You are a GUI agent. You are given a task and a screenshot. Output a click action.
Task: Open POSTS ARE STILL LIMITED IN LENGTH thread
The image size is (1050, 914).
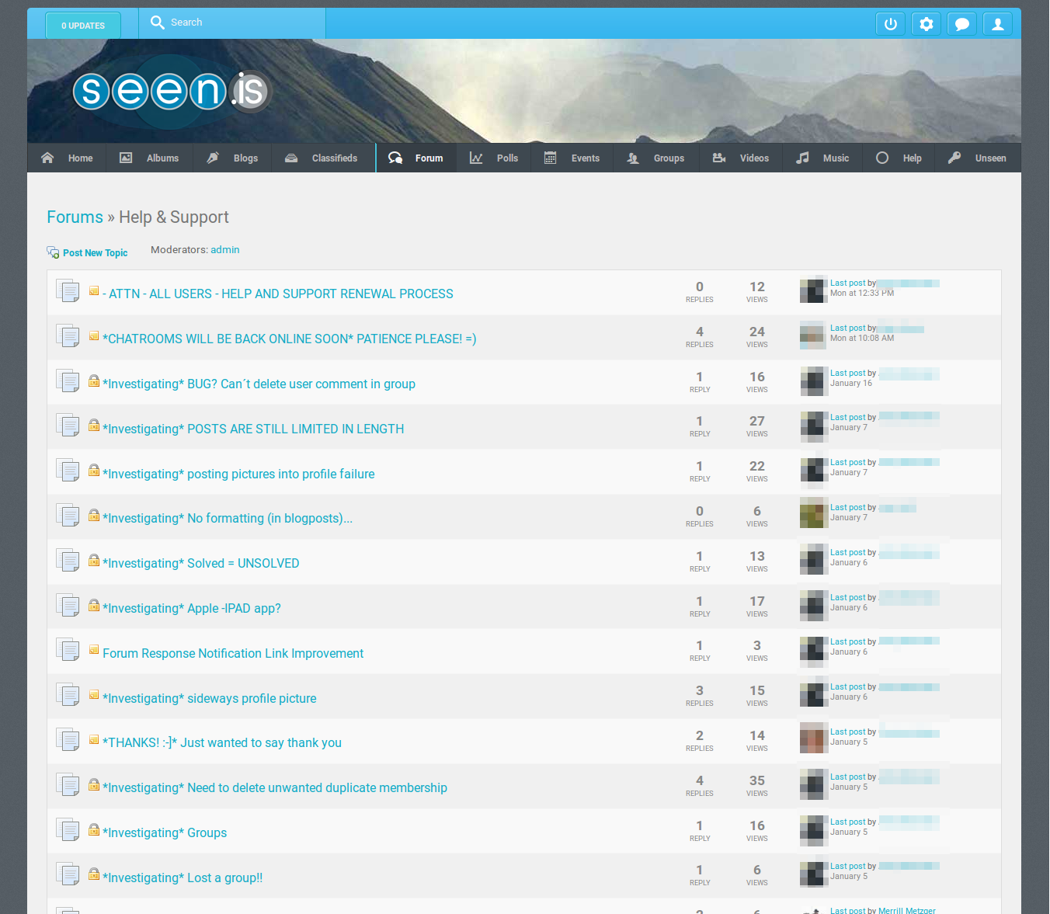pyautogui.click(x=253, y=429)
